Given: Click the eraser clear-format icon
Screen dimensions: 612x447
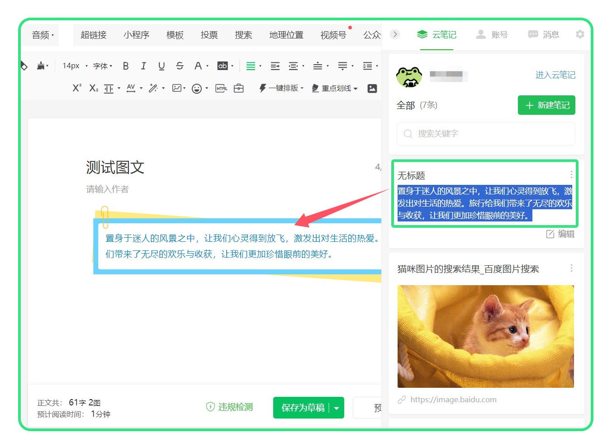Looking at the screenshot, I should [x=24, y=66].
